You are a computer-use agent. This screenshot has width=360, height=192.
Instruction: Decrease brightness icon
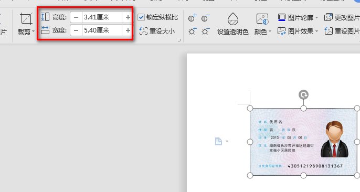point(206,31)
